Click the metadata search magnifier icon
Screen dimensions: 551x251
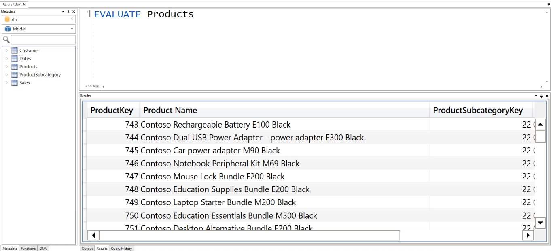tap(6, 40)
